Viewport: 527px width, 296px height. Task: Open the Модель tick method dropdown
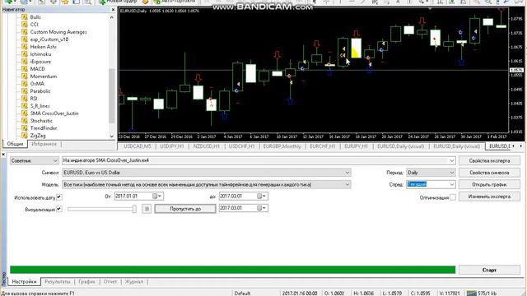coord(207,184)
